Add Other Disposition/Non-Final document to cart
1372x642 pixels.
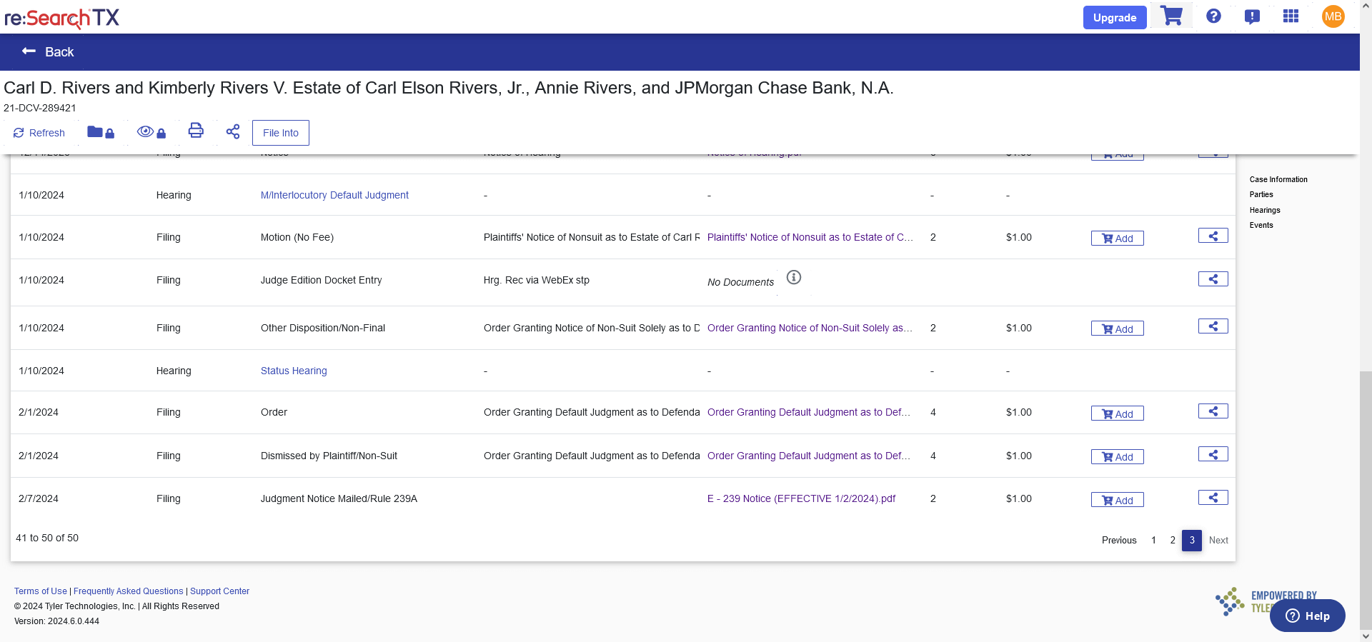point(1117,328)
